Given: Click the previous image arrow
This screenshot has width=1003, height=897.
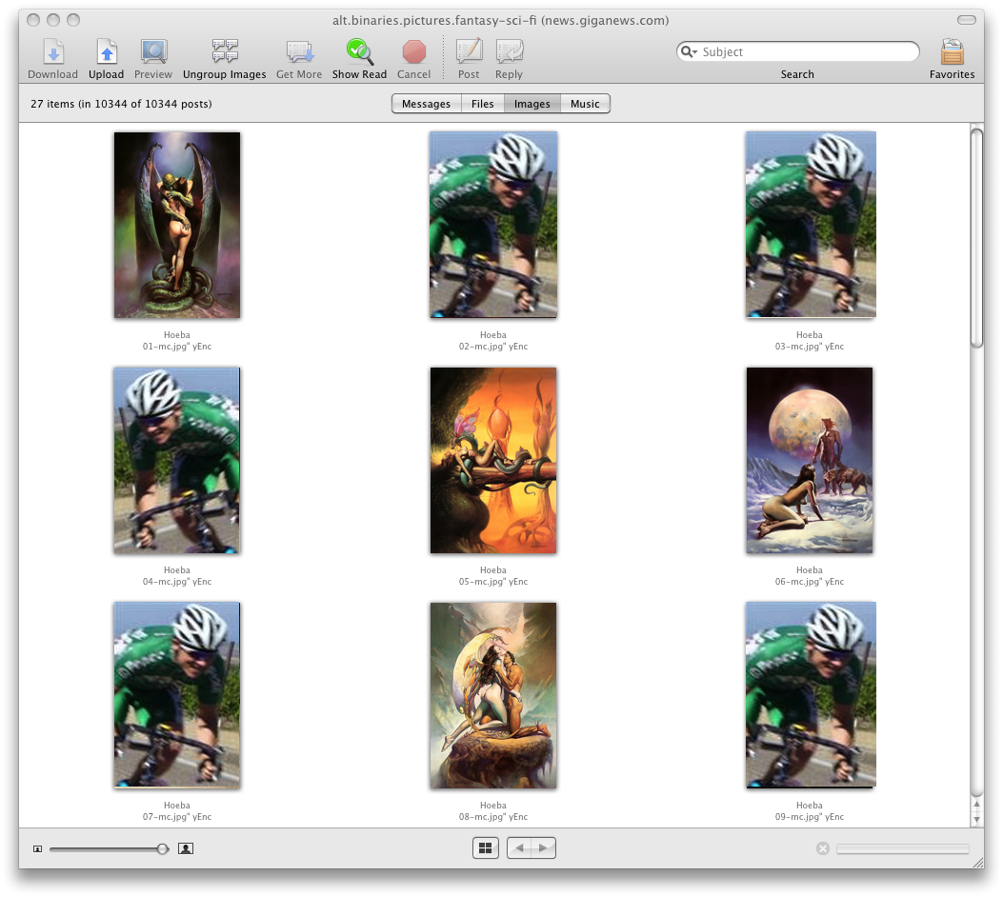Looking at the screenshot, I should click(519, 848).
